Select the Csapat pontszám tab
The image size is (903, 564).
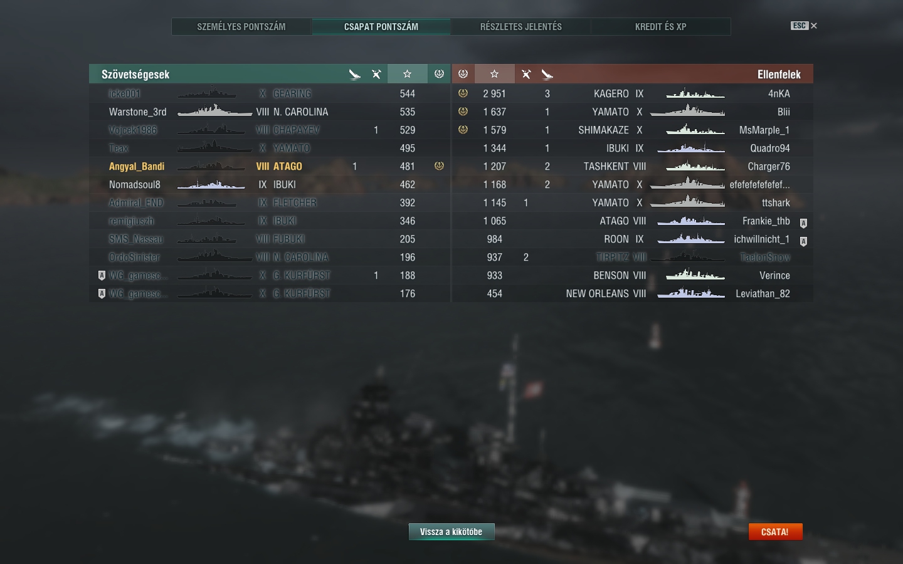click(381, 27)
